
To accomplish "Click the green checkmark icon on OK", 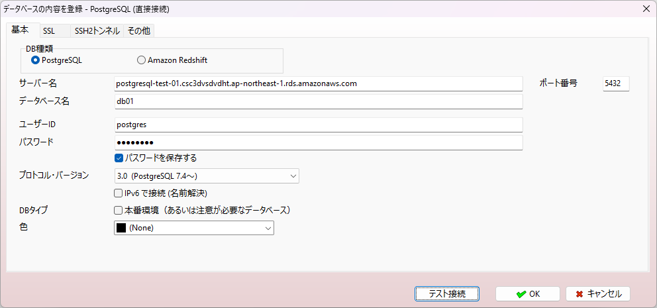I will tap(521, 294).
